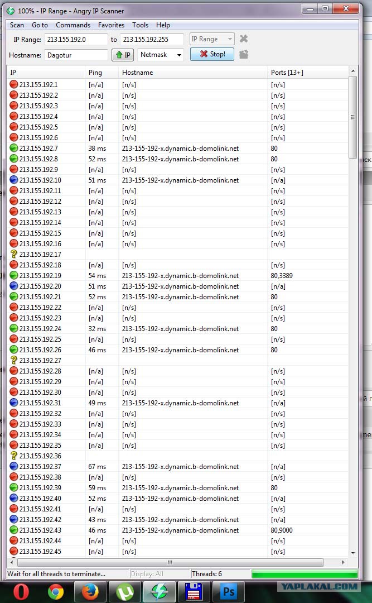
Task: Open the Favorites menu
Action: coord(111,25)
